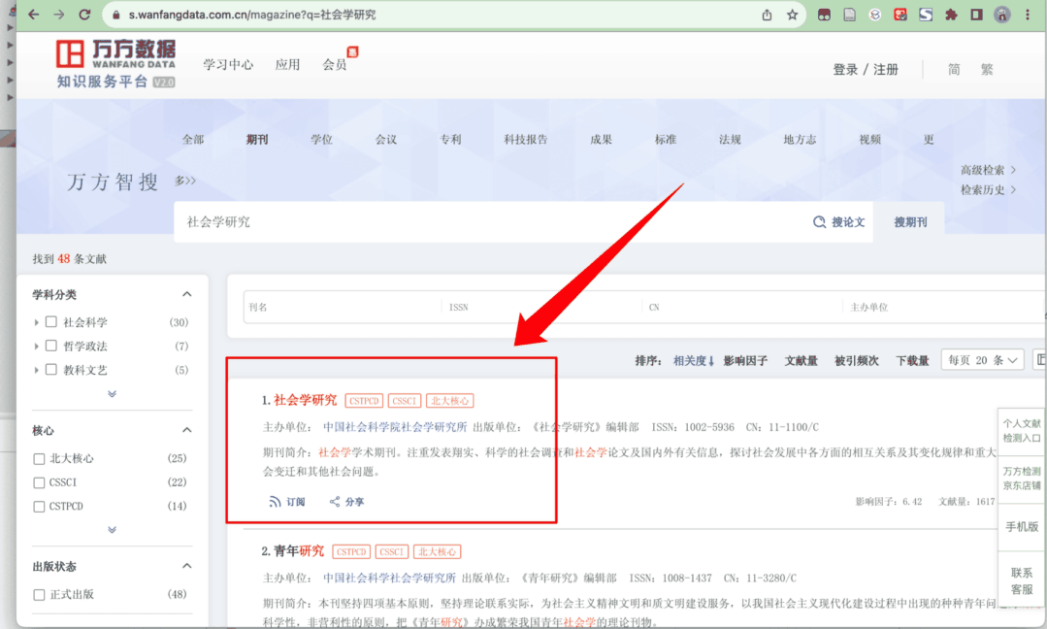Open the browser extensions puzzle icon
This screenshot has width=1047, height=629.
tap(950, 15)
